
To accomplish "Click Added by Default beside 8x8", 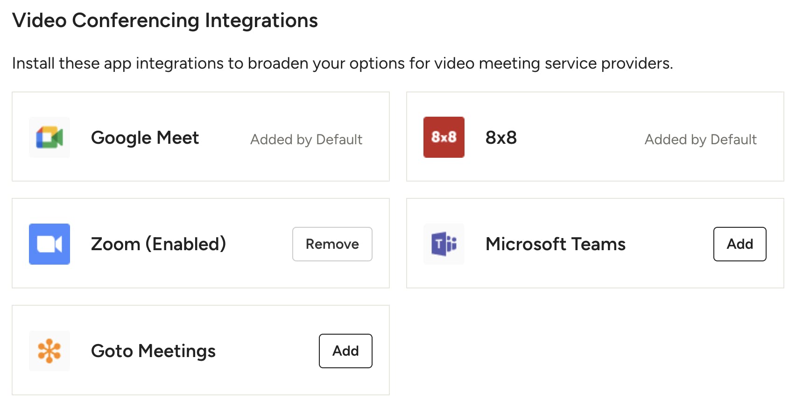I will coord(700,139).
